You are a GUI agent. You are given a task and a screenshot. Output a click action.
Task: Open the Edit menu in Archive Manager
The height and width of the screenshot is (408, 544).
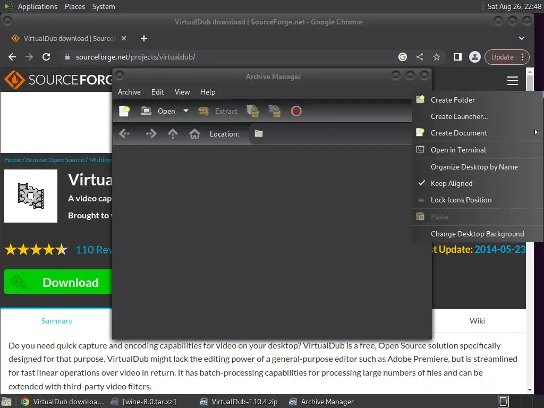(x=157, y=92)
